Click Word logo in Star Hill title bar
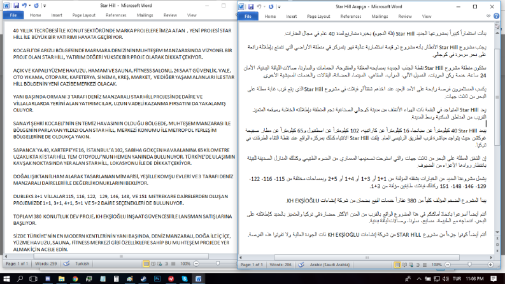 [6, 6]
